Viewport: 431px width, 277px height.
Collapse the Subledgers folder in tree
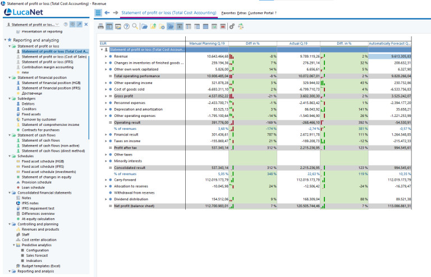tap(11, 98)
